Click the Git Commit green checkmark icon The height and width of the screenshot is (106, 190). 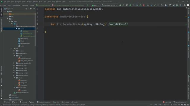click(155, 5)
